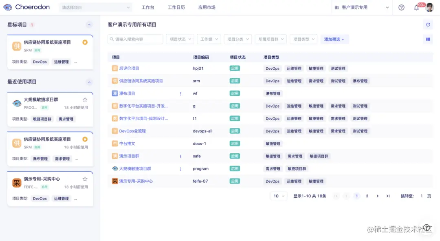The image size is (440, 241).
Task: Open the DevOps全流程 project link
Action: click(x=132, y=131)
